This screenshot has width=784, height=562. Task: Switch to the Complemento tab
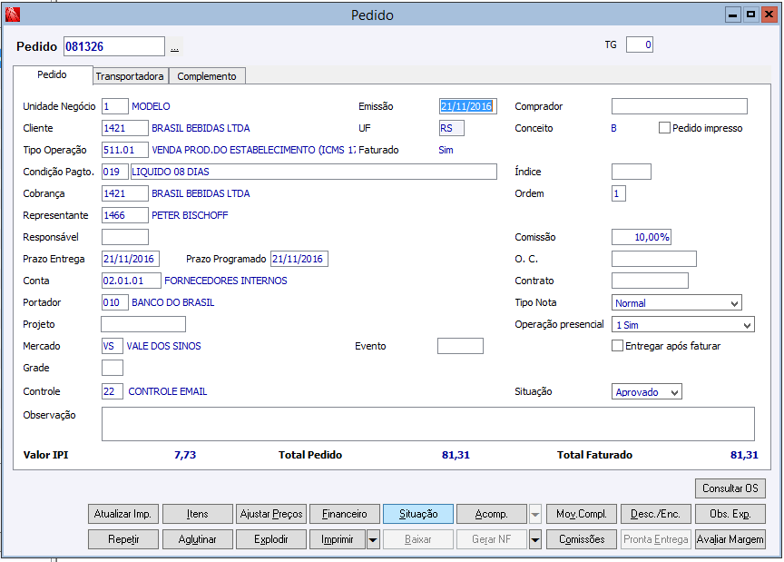[207, 76]
